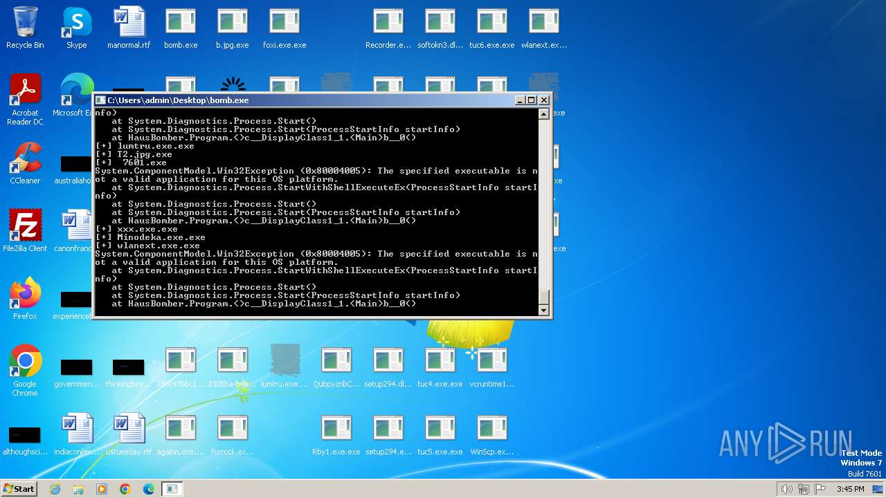Open the Start menu

click(x=19, y=489)
